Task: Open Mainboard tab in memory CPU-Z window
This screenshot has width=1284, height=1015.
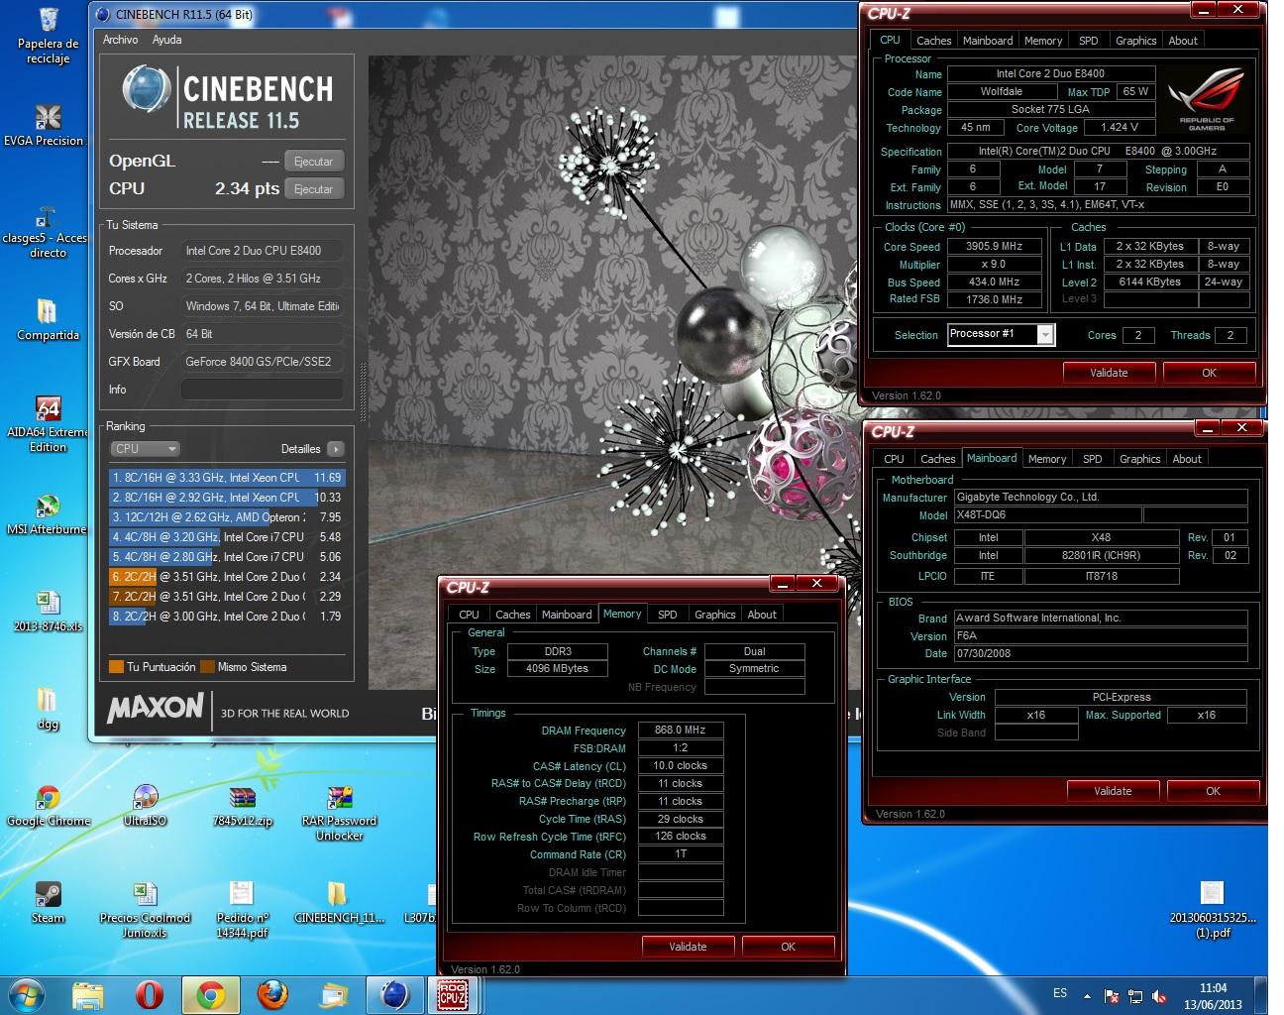Action: point(567,615)
